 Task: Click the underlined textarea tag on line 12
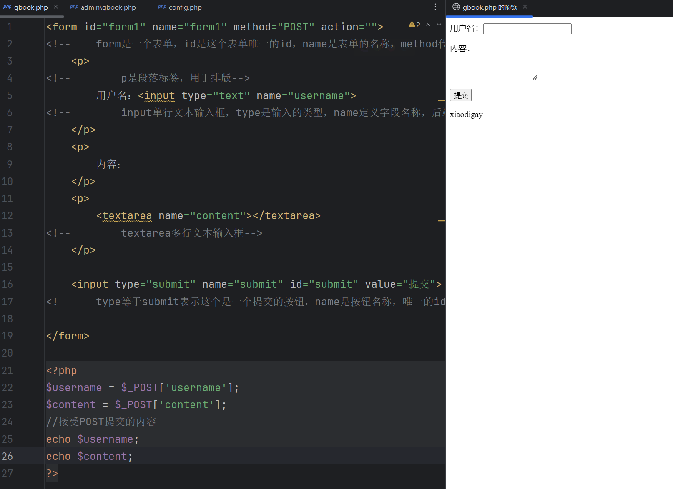coord(127,216)
